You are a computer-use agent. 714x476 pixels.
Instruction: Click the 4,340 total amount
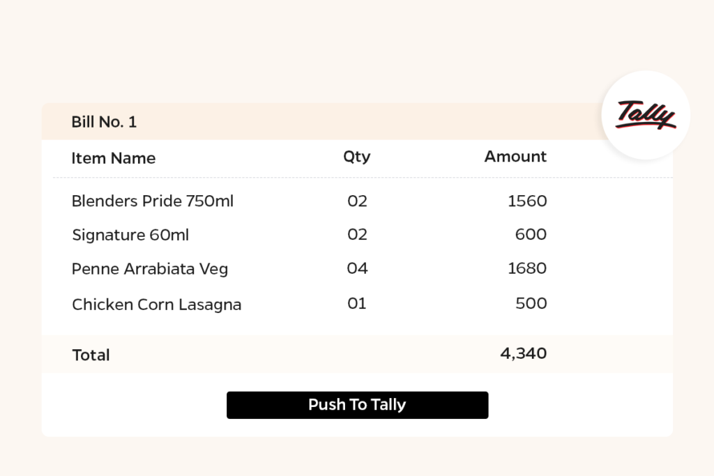(x=523, y=353)
